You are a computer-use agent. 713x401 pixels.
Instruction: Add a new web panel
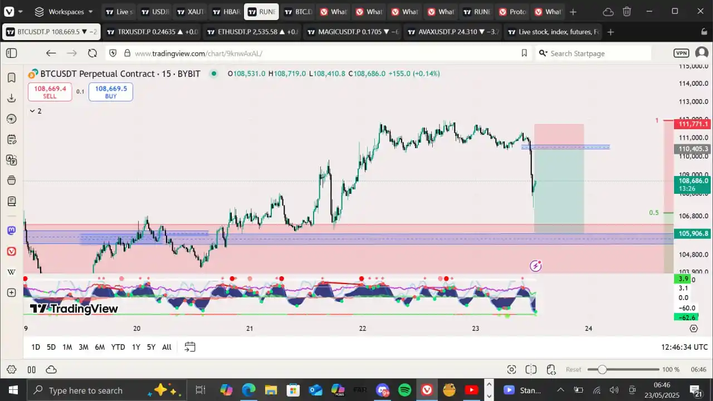coord(11,292)
